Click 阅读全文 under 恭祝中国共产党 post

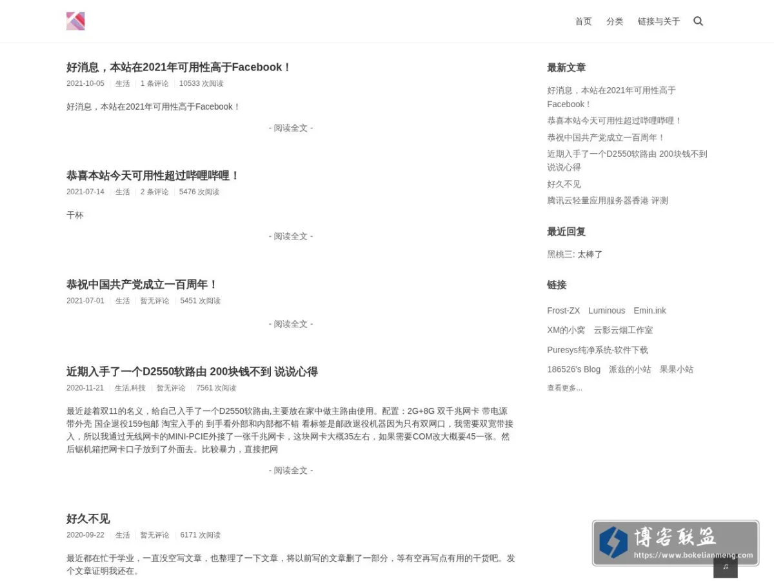click(291, 324)
